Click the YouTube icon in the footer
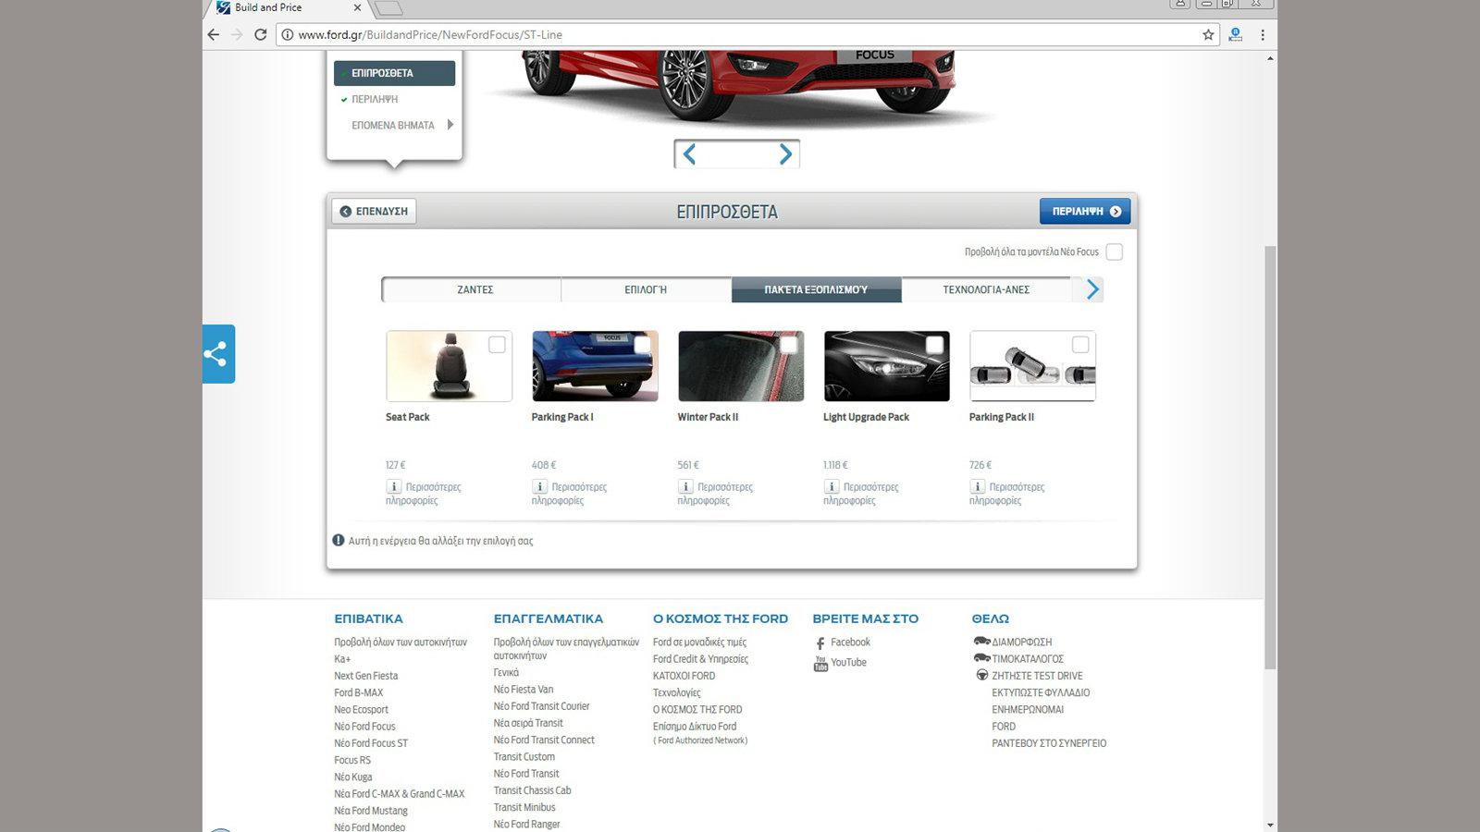Viewport: 1480px width, 832px height. pyautogui.click(x=820, y=664)
